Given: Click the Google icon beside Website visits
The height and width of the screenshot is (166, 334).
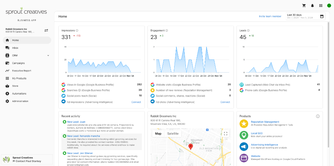Looking at the screenshot, I should point(152,85).
